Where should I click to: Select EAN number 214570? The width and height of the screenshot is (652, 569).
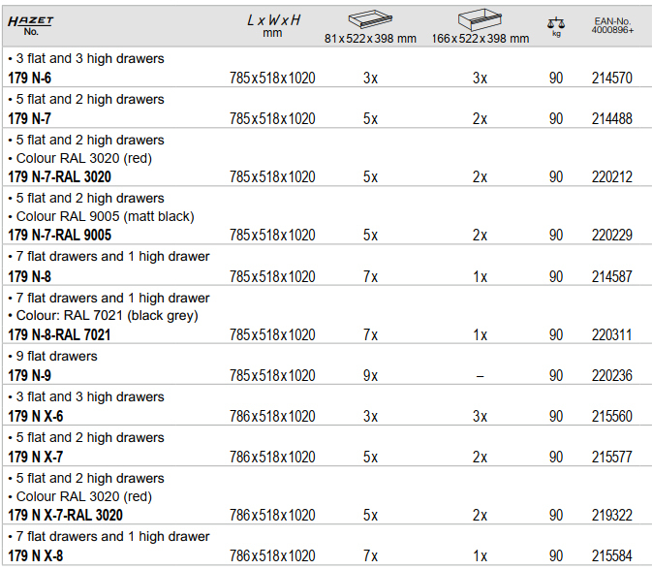611,78
